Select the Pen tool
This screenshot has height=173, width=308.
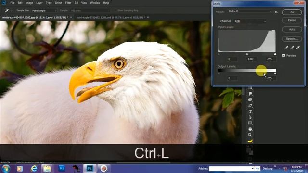(250, 106)
